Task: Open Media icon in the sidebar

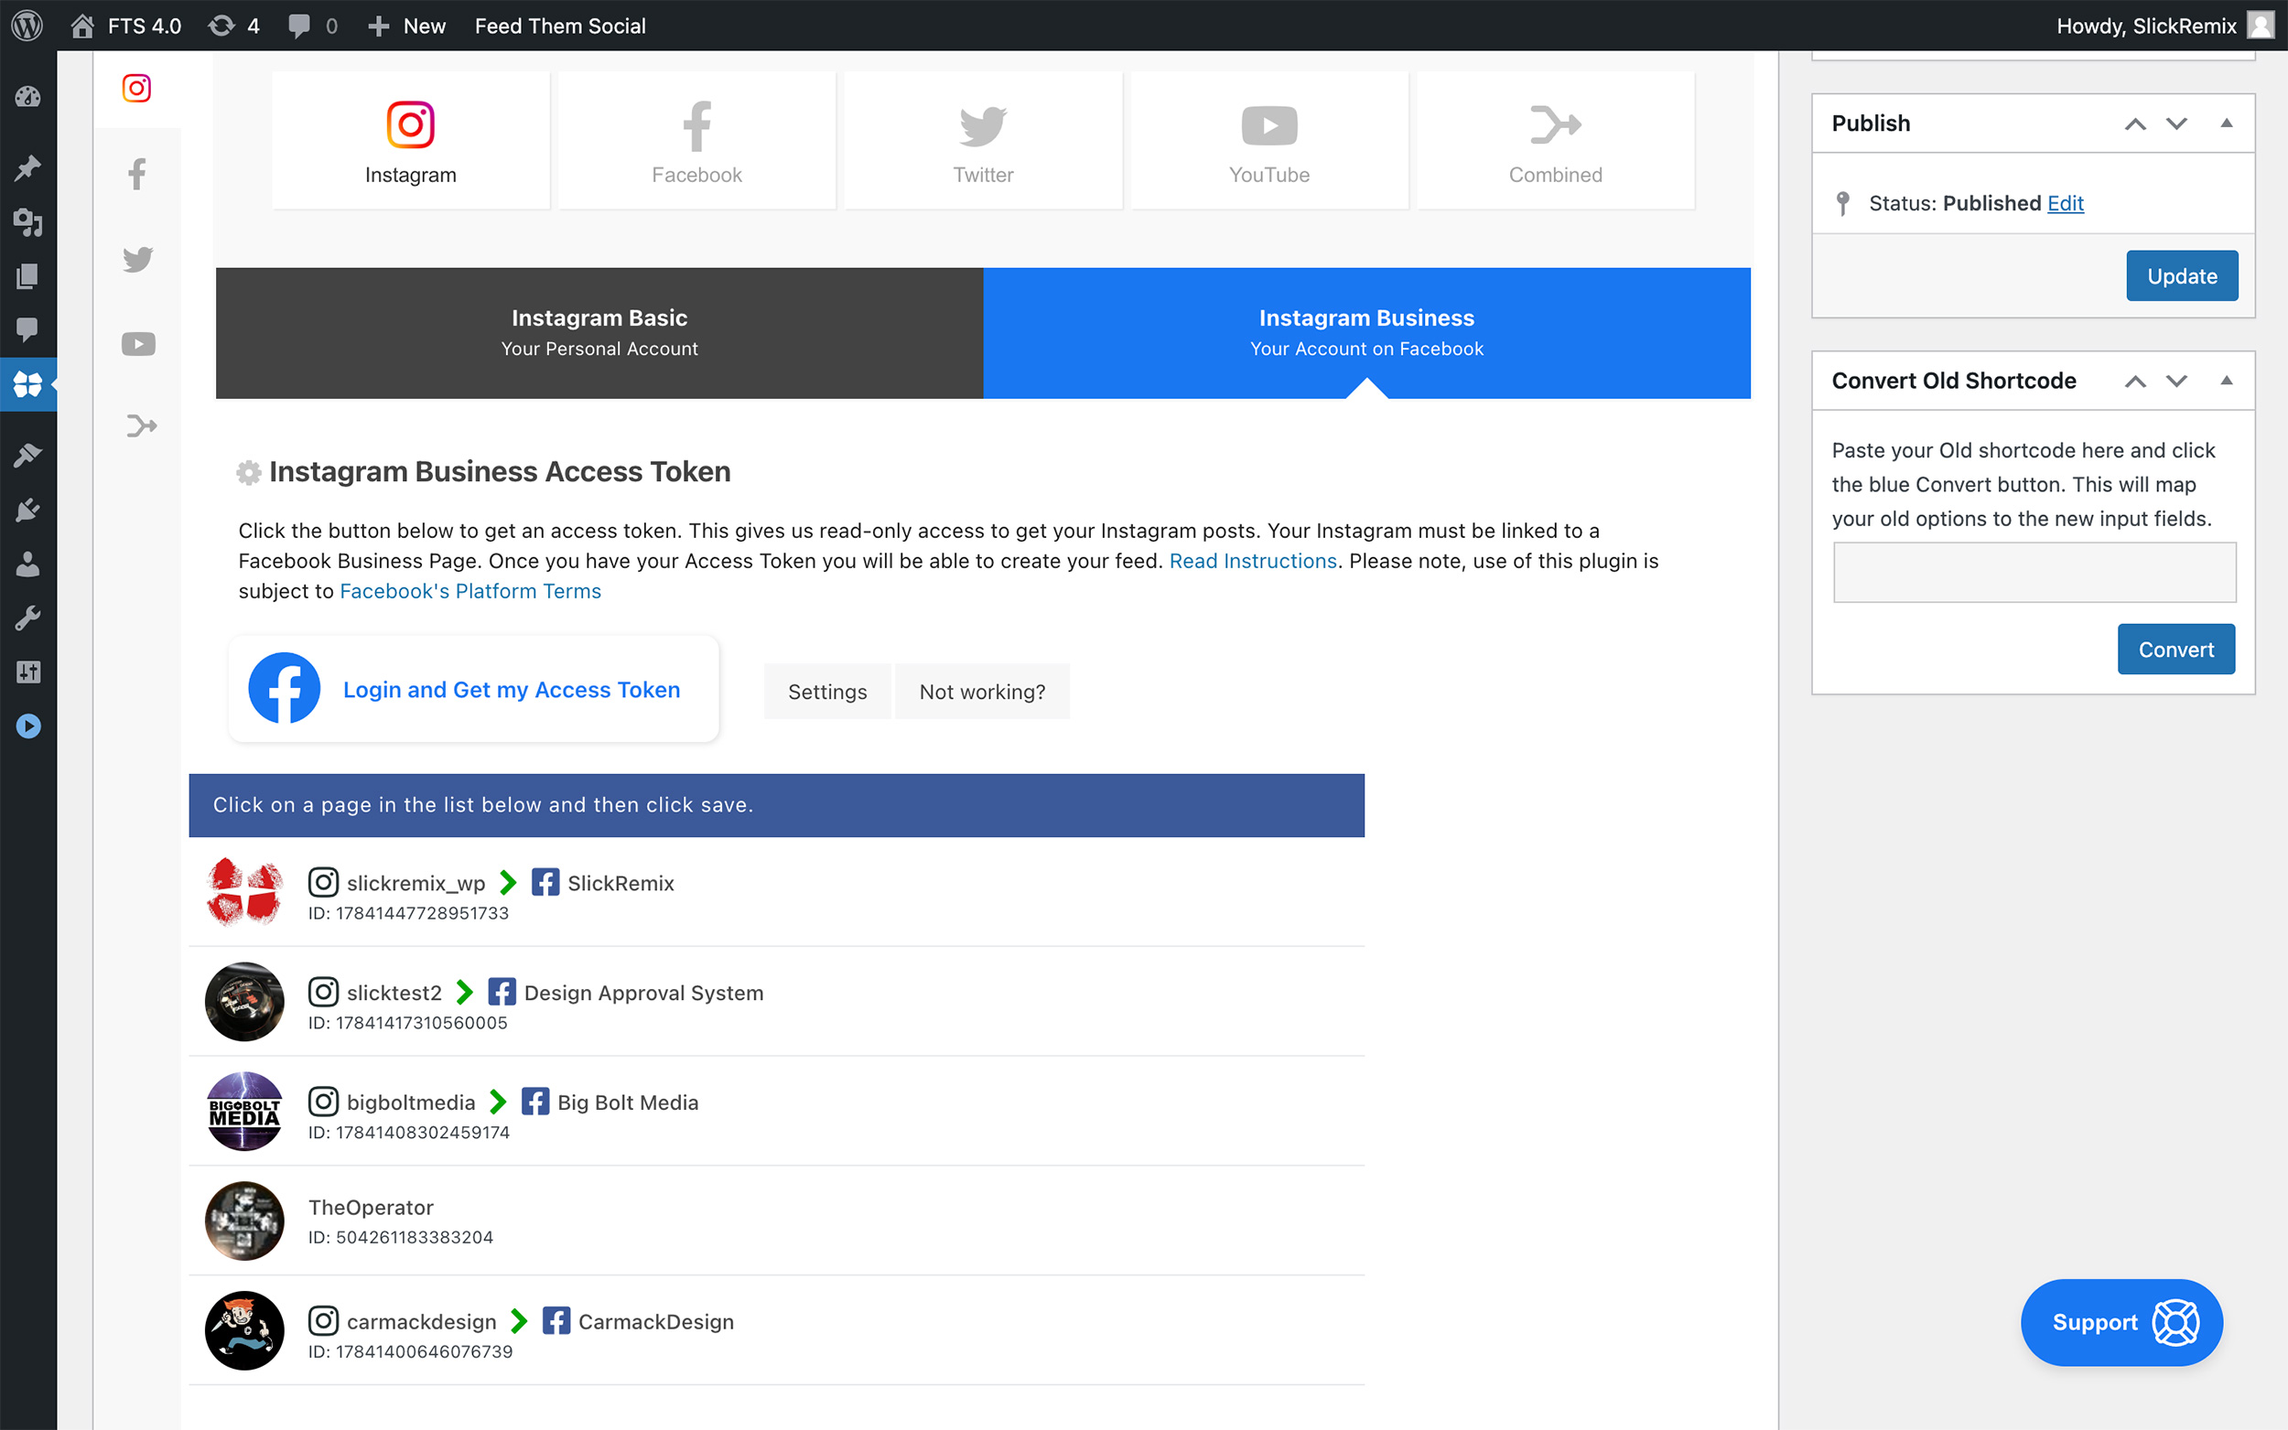Action: (x=27, y=222)
